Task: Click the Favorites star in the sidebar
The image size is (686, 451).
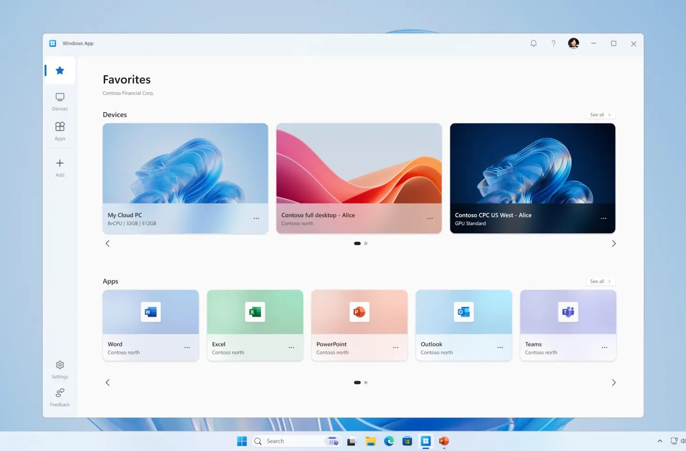Action: click(x=60, y=70)
